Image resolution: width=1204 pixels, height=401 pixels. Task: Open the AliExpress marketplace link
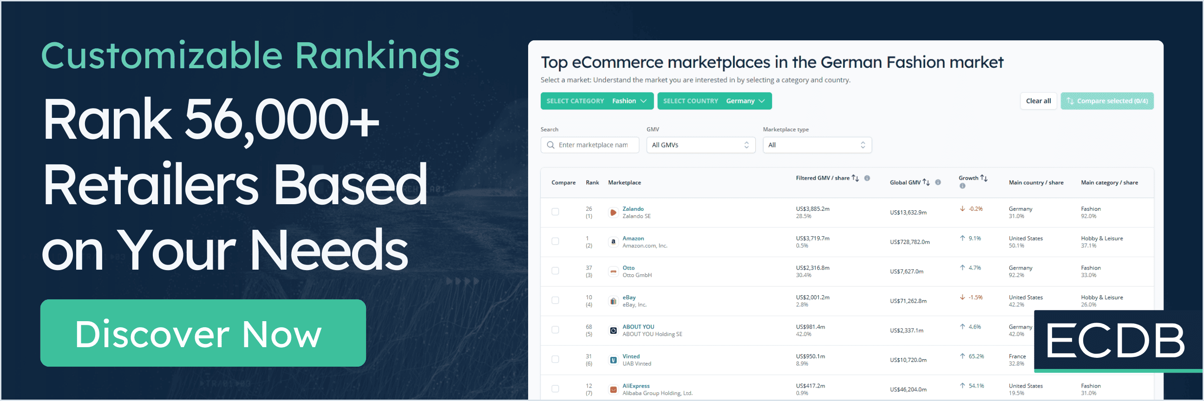pyautogui.click(x=635, y=386)
